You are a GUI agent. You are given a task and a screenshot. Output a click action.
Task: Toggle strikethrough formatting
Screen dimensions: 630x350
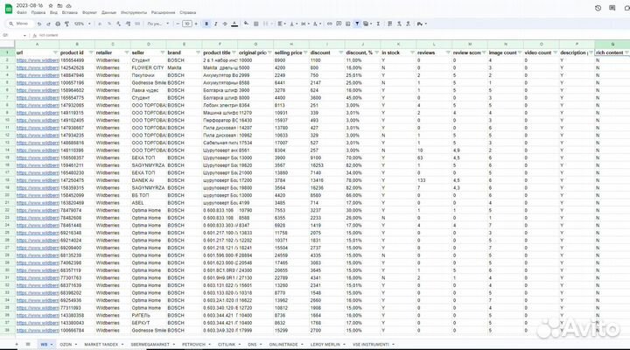coord(226,24)
